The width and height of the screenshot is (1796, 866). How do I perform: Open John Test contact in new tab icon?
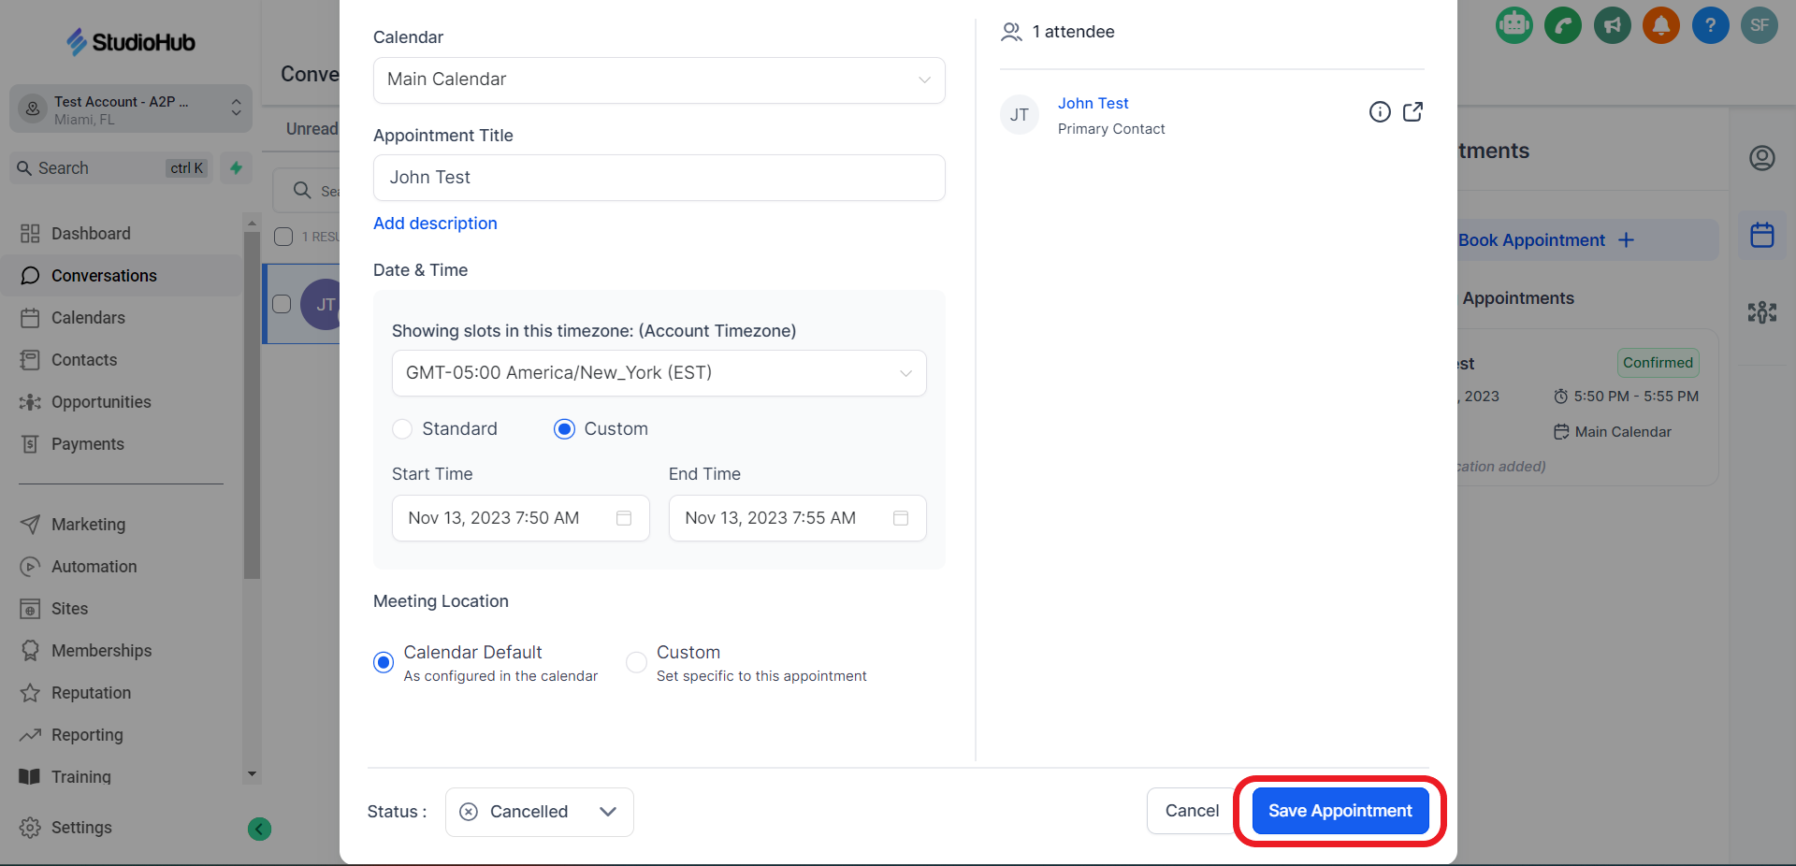pyautogui.click(x=1412, y=112)
